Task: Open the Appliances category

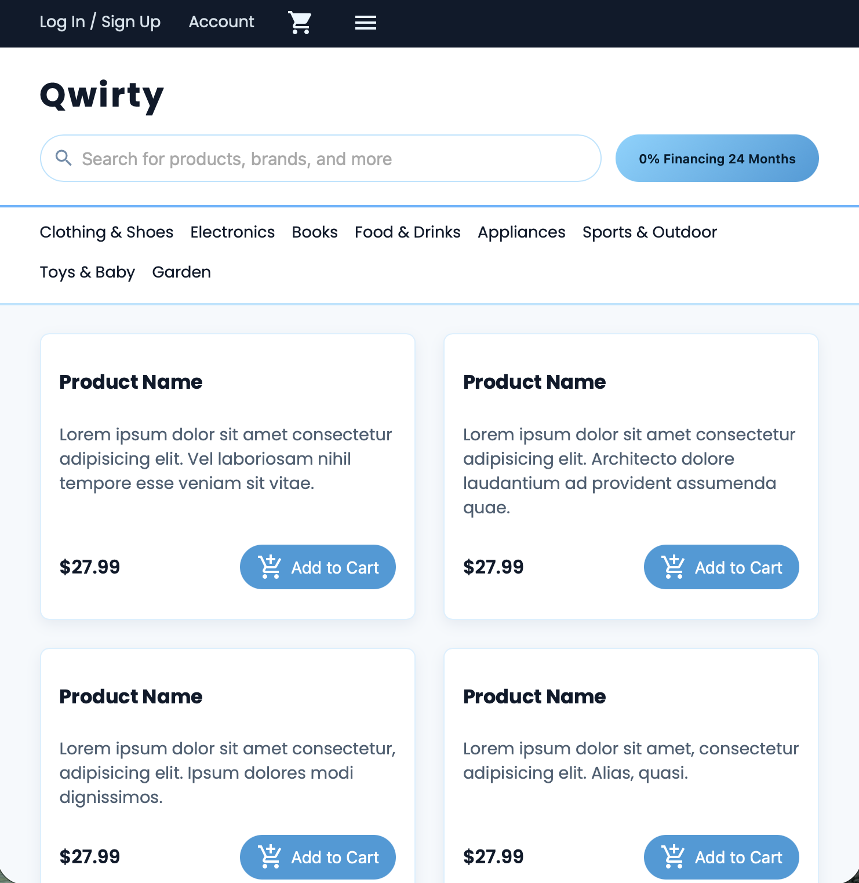Action: (x=521, y=232)
